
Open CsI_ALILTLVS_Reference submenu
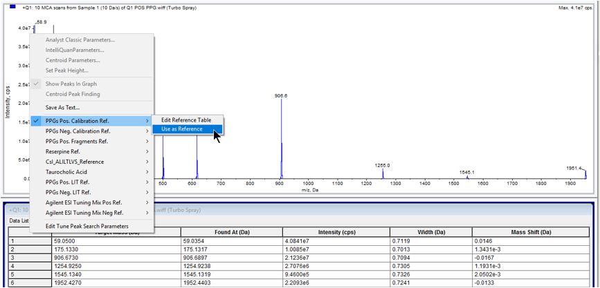(92, 162)
